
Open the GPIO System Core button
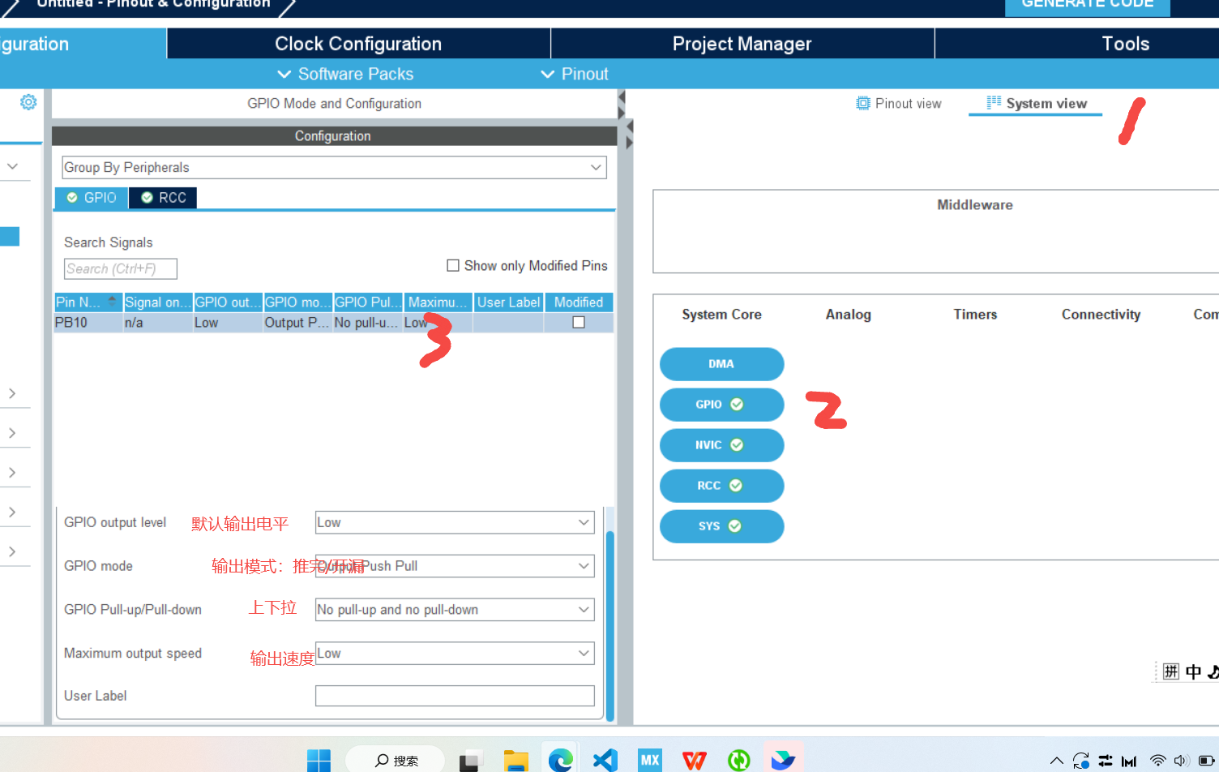coord(721,405)
